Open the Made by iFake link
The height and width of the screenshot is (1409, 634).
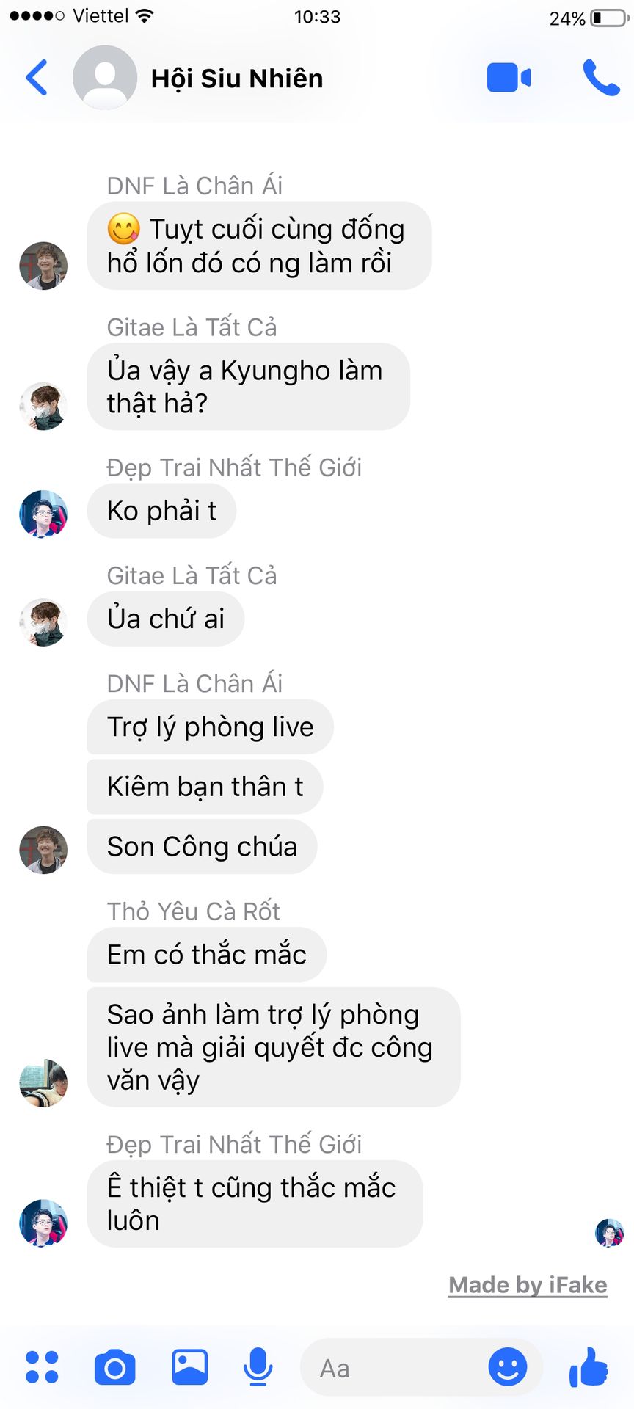coord(528,1285)
